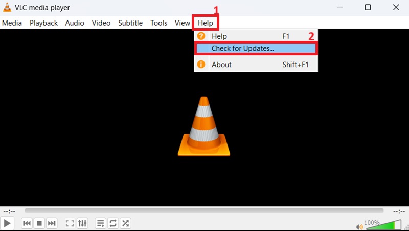Choose Check for Updates... entry
The height and width of the screenshot is (231, 409).
(x=256, y=48)
